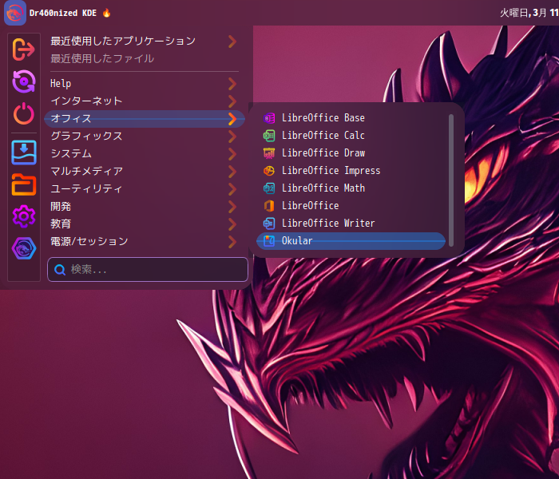Select the ユーティリティ category
Viewport: 559px width, 479px height.
pos(144,189)
